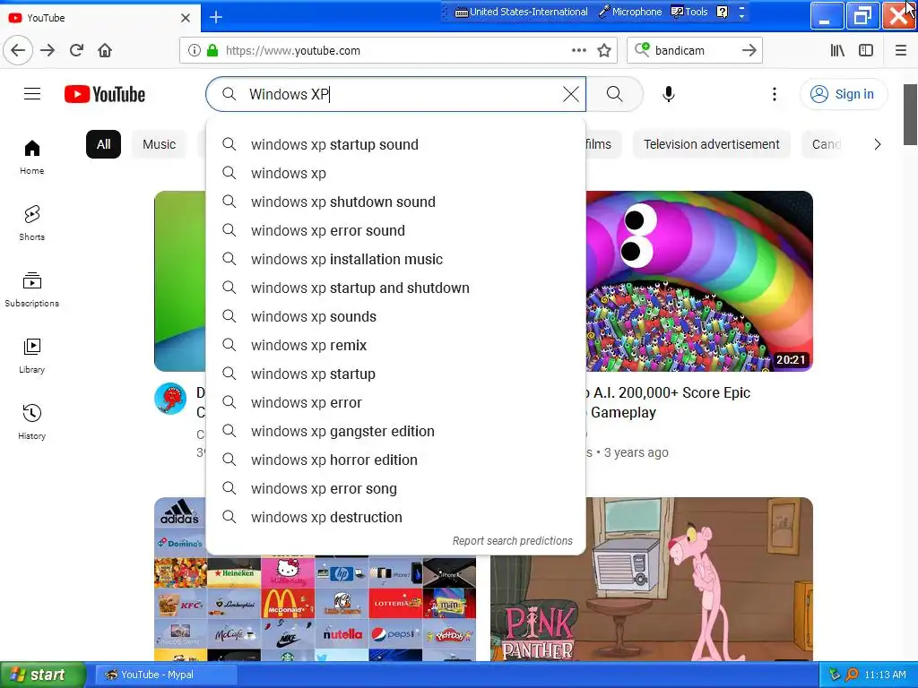Click United States-International keyboard layout
The image size is (918, 688).
coord(521,12)
